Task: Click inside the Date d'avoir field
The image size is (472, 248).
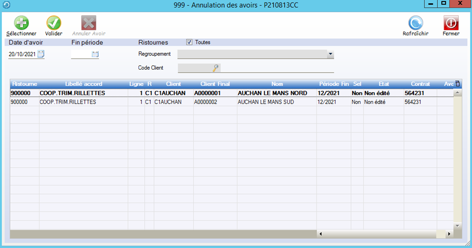Action: point(22,54)
